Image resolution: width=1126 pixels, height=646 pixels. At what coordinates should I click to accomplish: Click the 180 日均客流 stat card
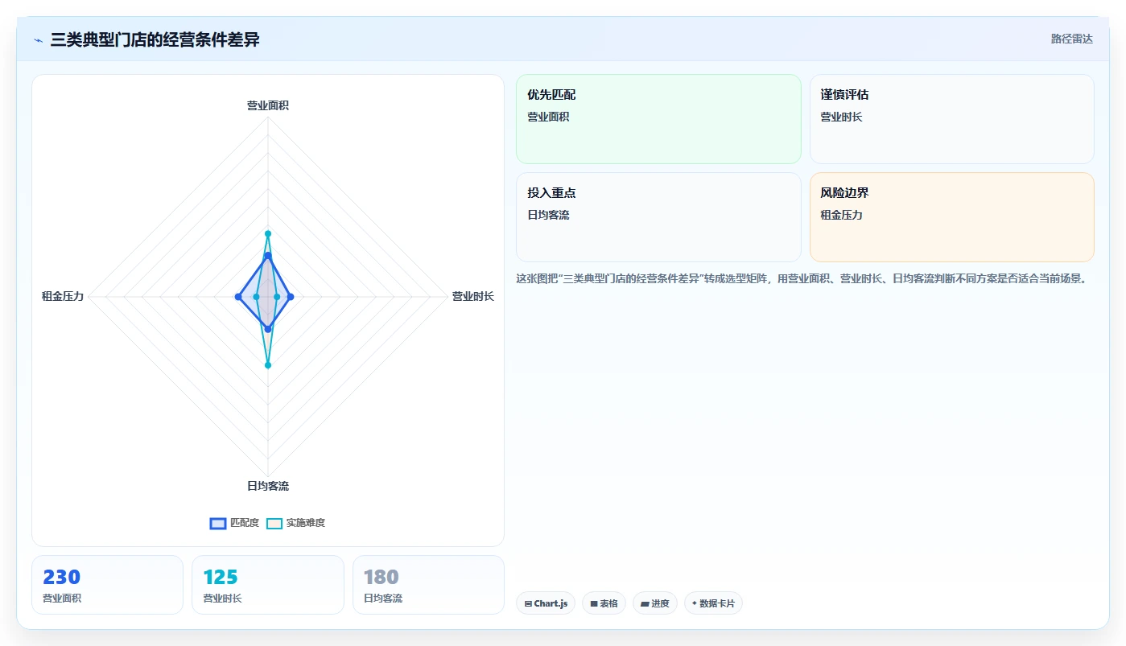[x=428, y=585]
